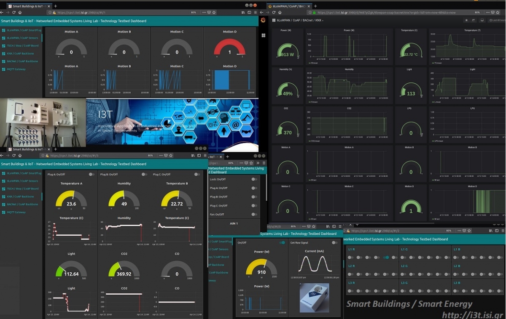Image resolution: width=506 pixels, height=319 pixels.
Task: Open page actions (...) in the Motion dashboard window
Action: [205, 13]
